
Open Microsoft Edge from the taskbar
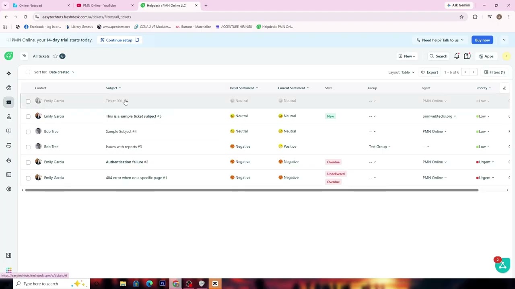[149, 284]
